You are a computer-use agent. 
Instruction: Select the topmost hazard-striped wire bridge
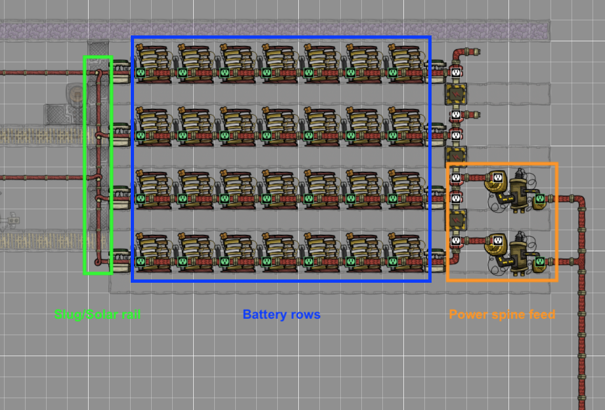(x=456, y=94)
